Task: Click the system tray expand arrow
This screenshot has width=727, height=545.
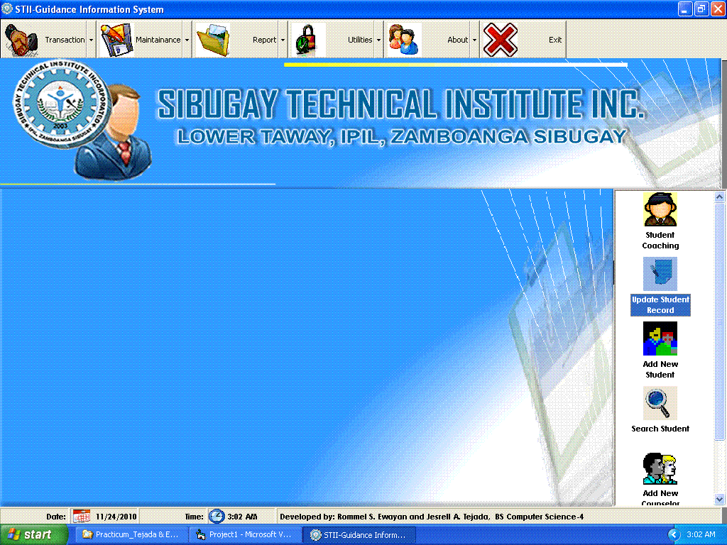Action: [x=674, y=535]
